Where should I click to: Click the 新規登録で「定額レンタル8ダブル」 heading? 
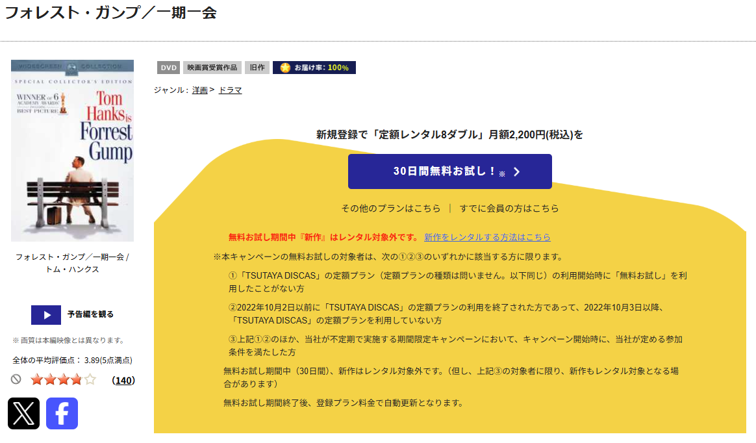coord(450,134)
